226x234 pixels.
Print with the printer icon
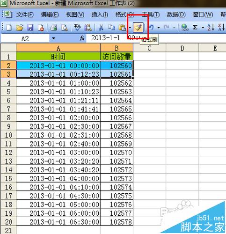pos(54,28)
